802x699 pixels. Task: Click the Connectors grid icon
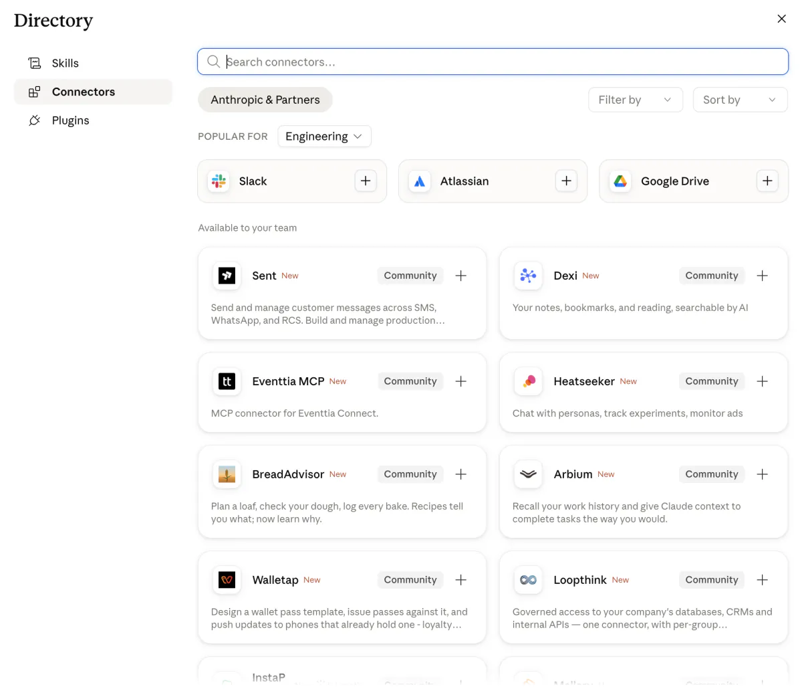pos(35,92)
